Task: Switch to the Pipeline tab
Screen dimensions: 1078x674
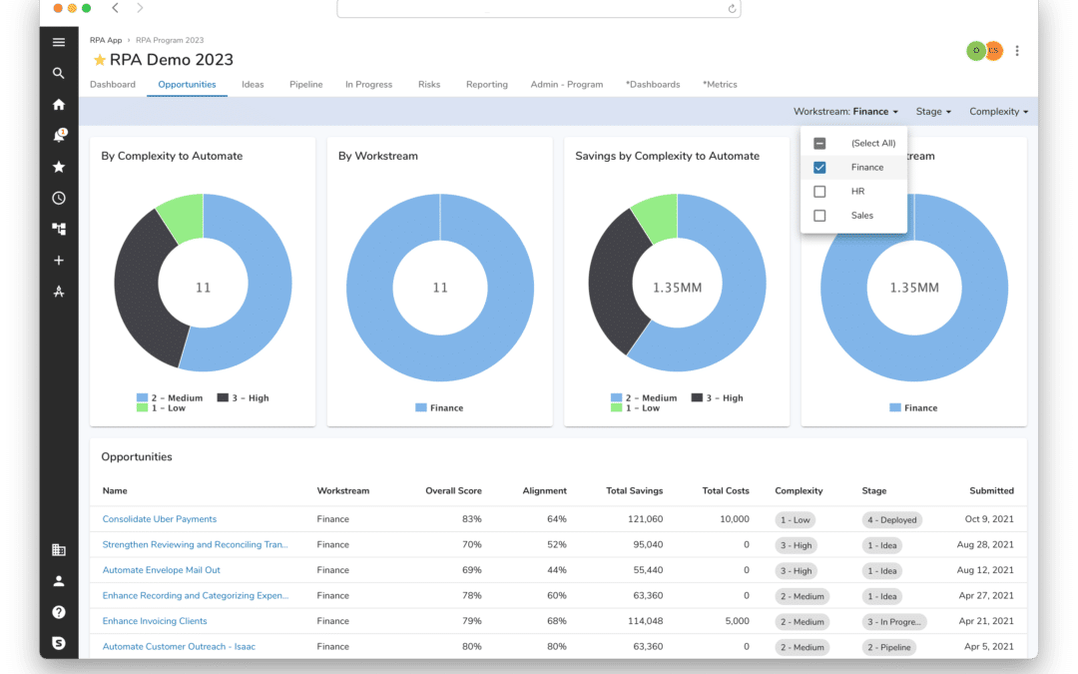Action: pyautogui.click(x=305, y=85)
